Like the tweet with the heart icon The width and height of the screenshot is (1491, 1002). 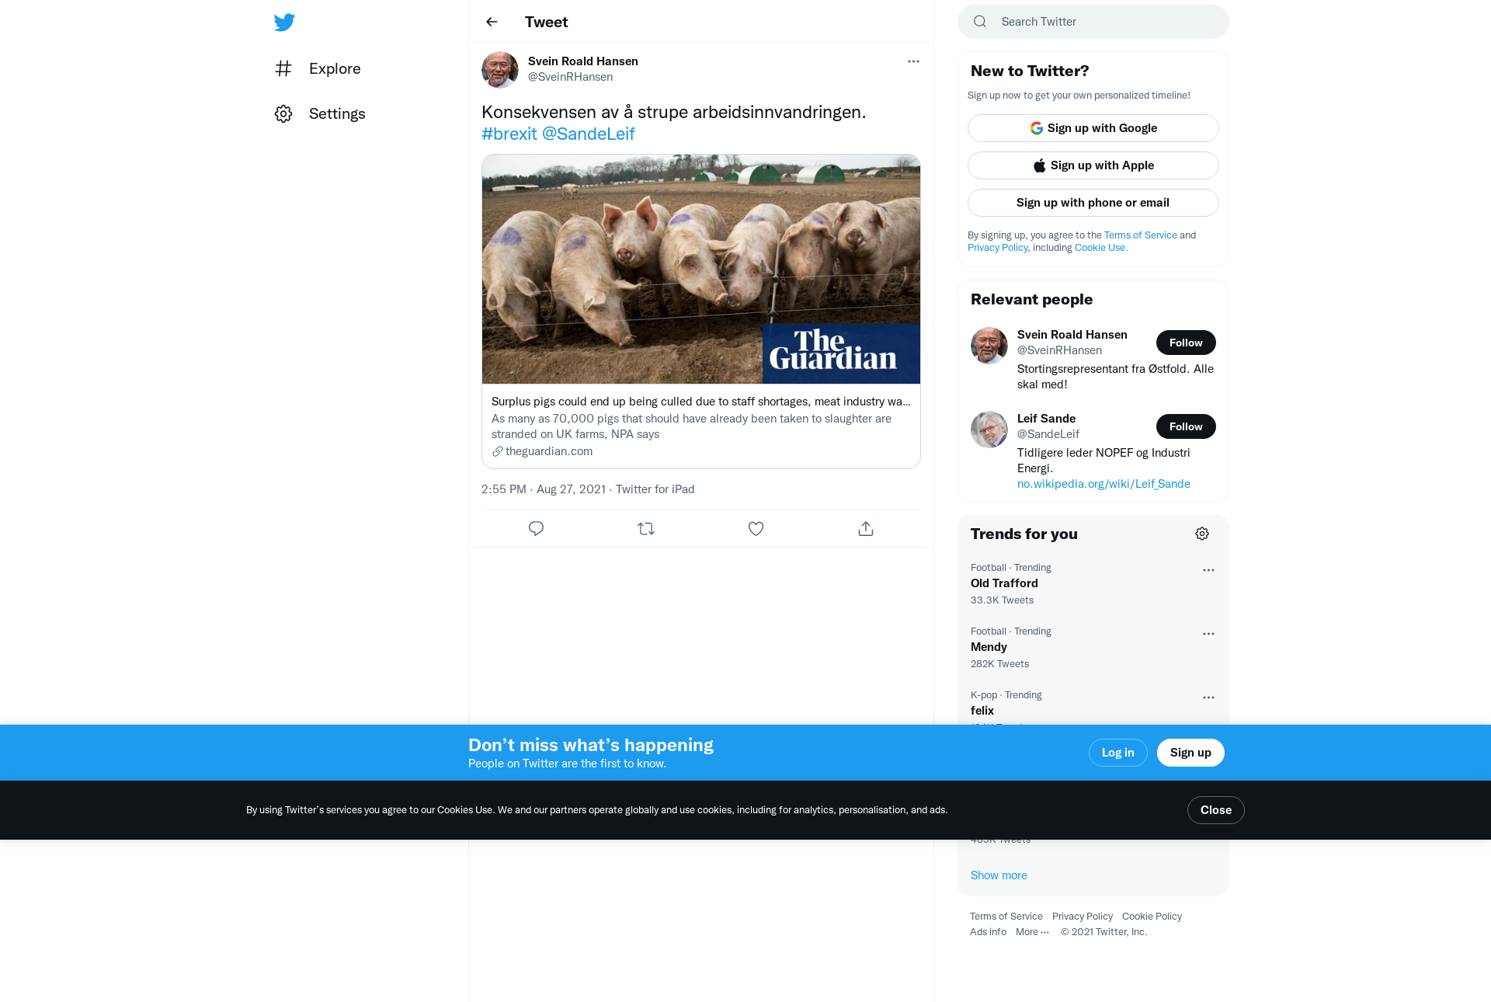(756, 528)
